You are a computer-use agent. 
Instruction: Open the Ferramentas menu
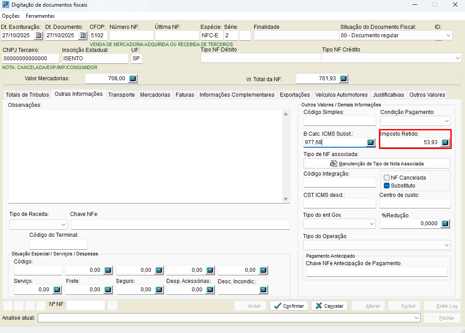coord(40,16)
